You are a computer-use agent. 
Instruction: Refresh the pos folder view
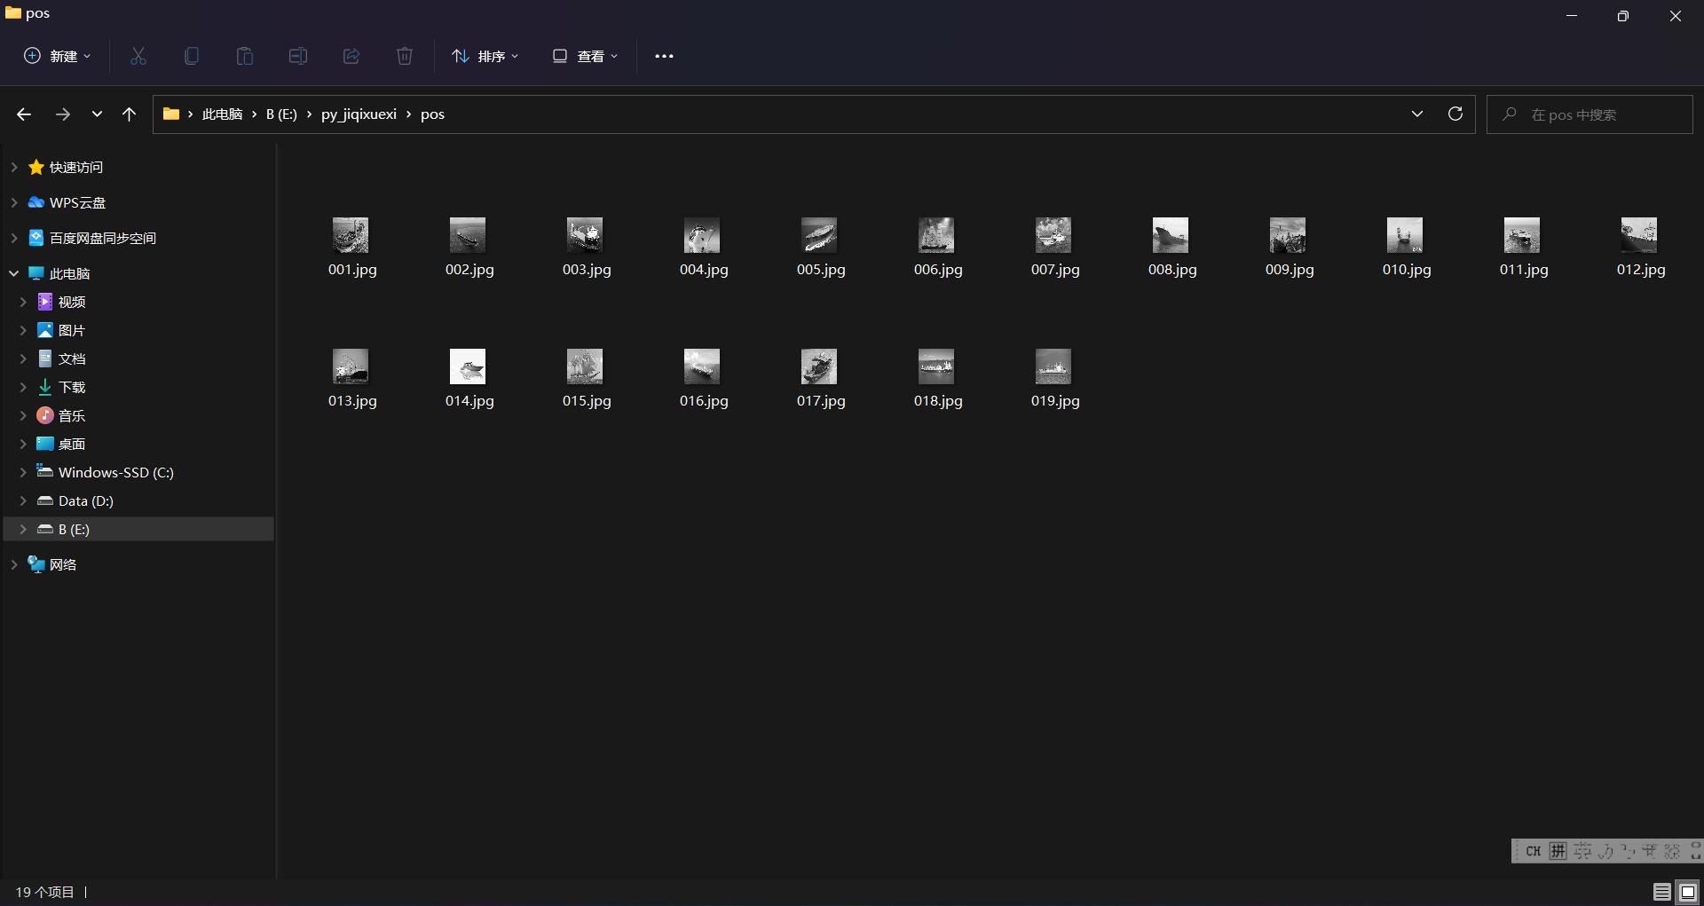pyautogui.click(x=1455, y=114)
